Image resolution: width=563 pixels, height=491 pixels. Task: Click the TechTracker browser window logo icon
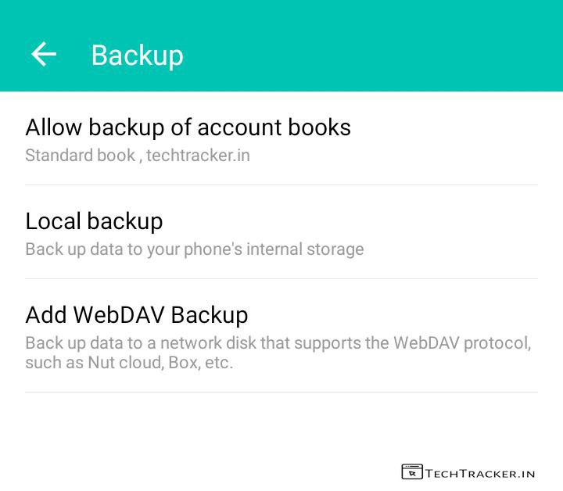[x=411, y=472]
